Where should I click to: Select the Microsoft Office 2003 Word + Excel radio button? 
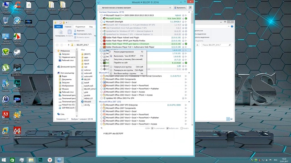coord(101,82)
